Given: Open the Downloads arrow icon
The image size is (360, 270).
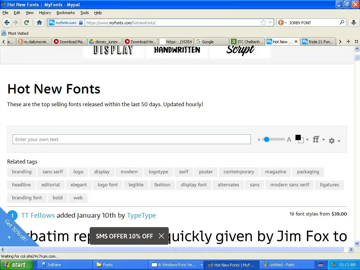Looking at the screenshot, I should point(354,22).
